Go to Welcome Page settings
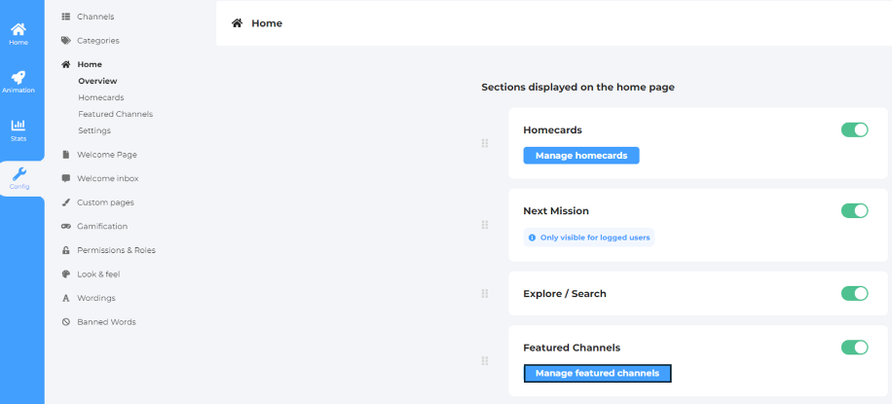This screenshot has height=404, width=892. pos(106,154)
